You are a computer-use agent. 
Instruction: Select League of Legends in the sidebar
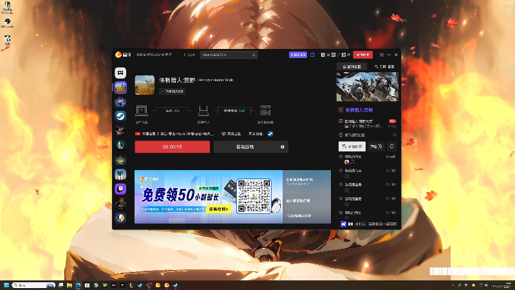[x=120, y=145]
